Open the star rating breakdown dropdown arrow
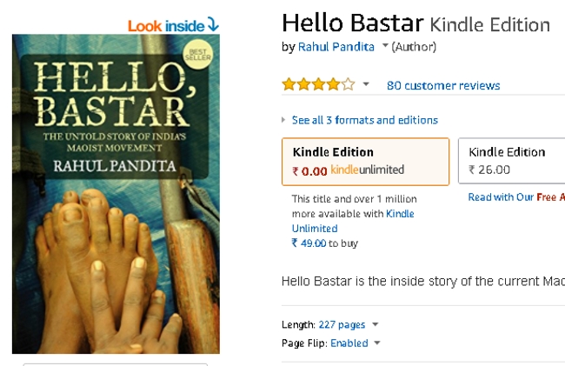565x366 pixels. click(x=366, y=85)
